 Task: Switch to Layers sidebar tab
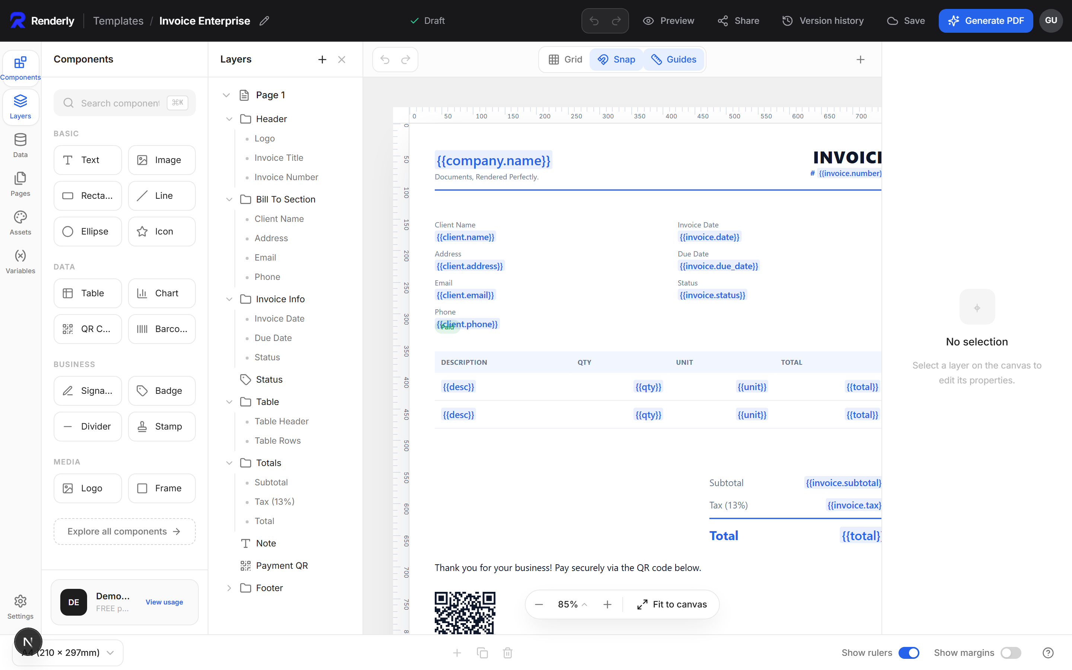pos(20,107)
